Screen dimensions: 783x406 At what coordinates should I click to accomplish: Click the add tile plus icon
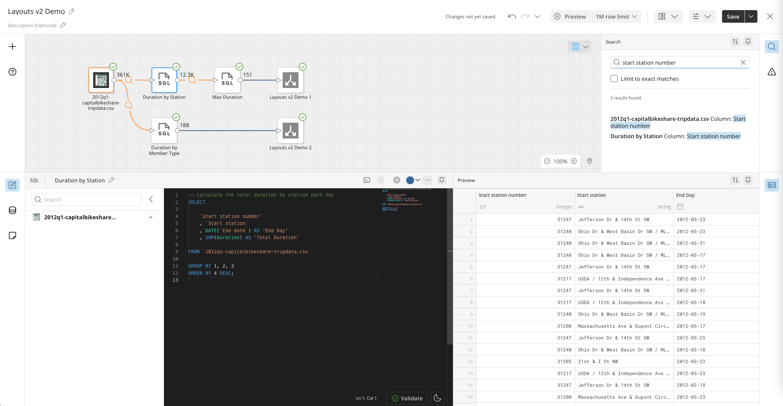12,47
